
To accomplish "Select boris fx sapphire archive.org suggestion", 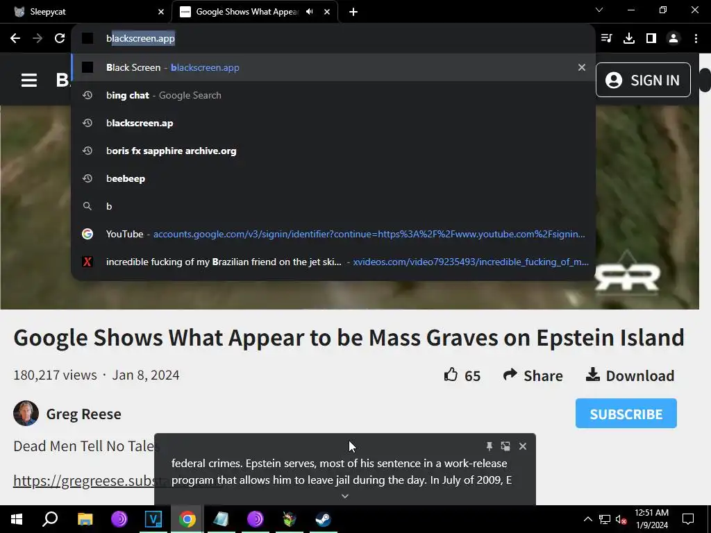I will (x=333, y=151).
